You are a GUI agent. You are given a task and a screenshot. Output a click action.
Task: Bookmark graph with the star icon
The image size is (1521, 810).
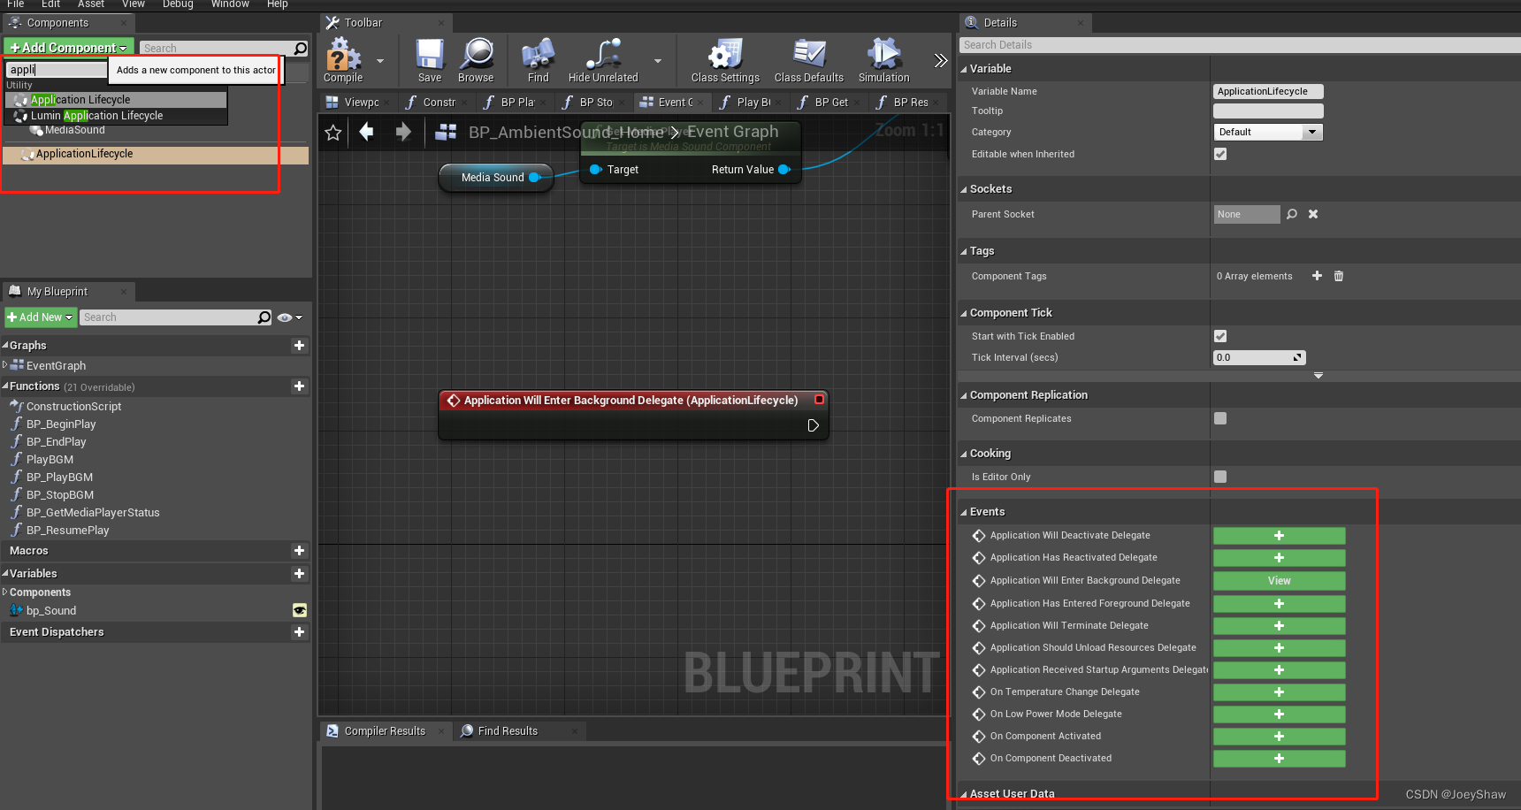[332, 133]
